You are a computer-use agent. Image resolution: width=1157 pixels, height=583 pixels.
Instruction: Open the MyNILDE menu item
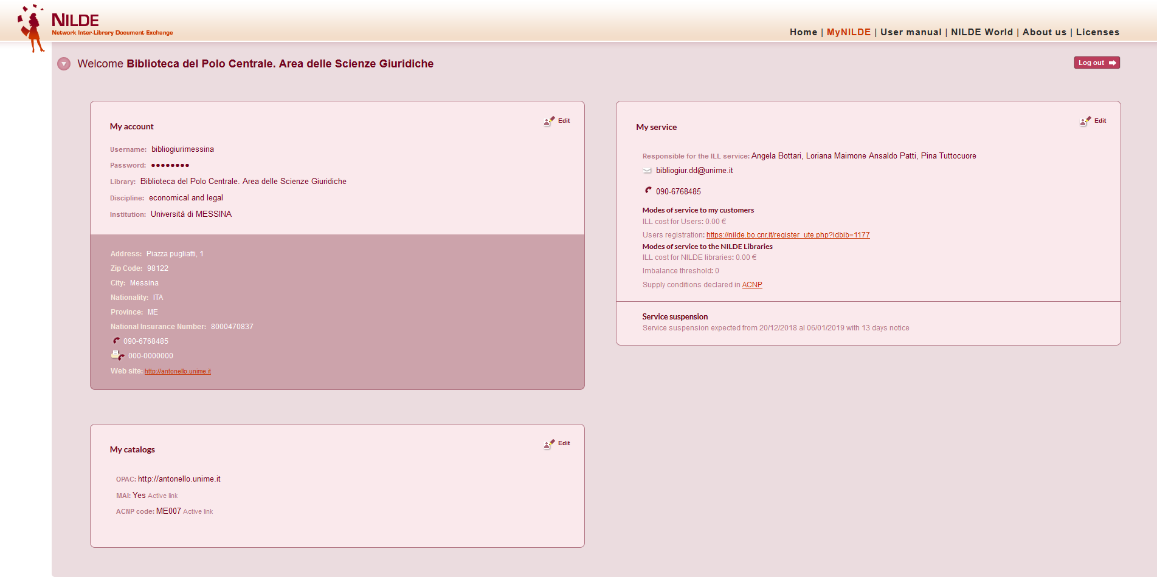(849, 32)
